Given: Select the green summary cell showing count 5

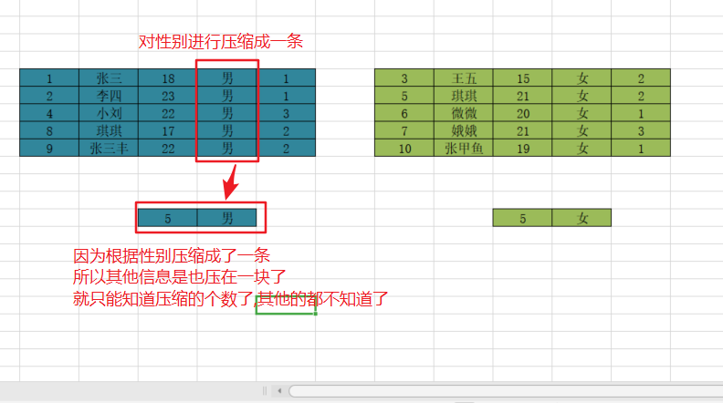Looking at the screenshot, I should 522,218.
